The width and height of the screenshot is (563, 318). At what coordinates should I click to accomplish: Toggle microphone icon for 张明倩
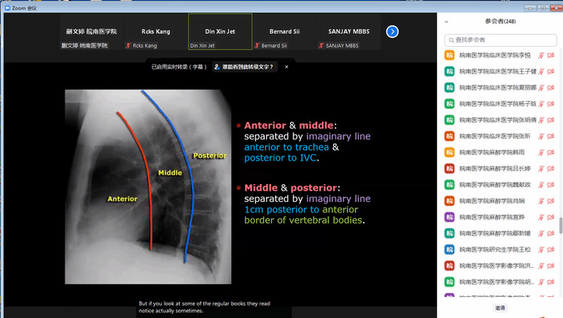(x=541, y=120)
